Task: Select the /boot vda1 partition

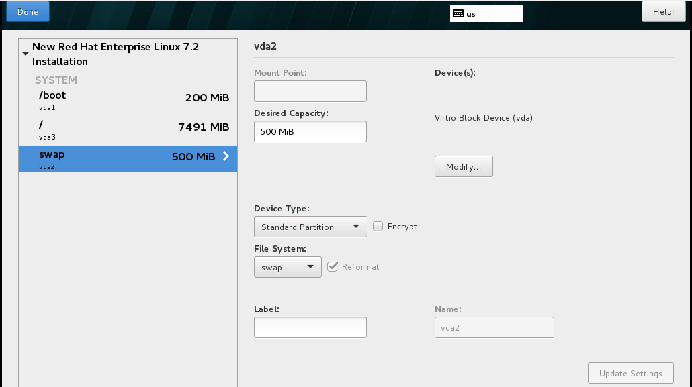Action: (128, 100)
